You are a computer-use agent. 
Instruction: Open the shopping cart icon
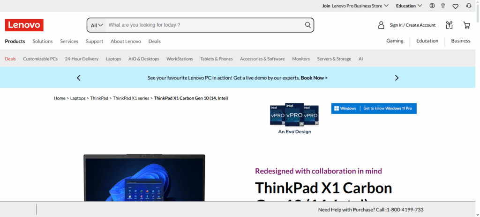466,25
